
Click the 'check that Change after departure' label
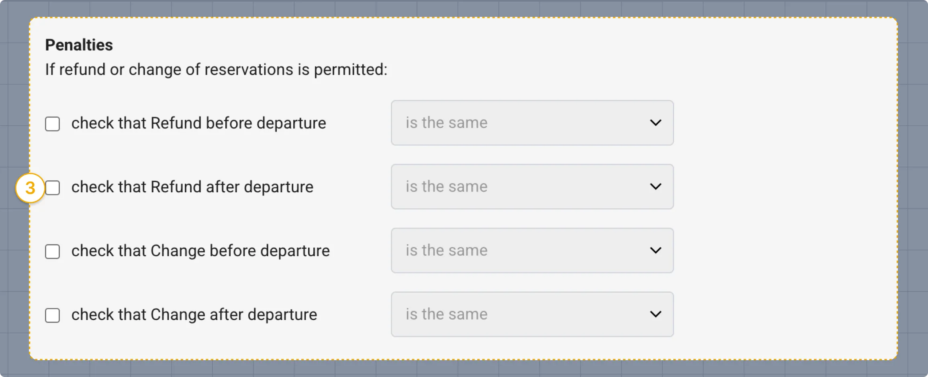point(194,315)
